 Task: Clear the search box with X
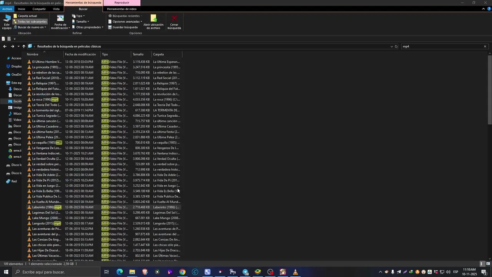click(x=485, y=47)
